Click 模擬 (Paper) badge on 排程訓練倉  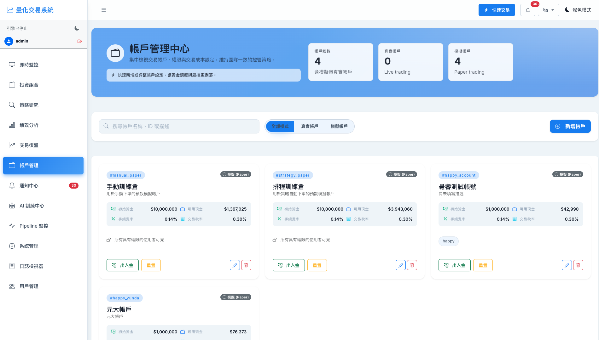click(402, 174)
